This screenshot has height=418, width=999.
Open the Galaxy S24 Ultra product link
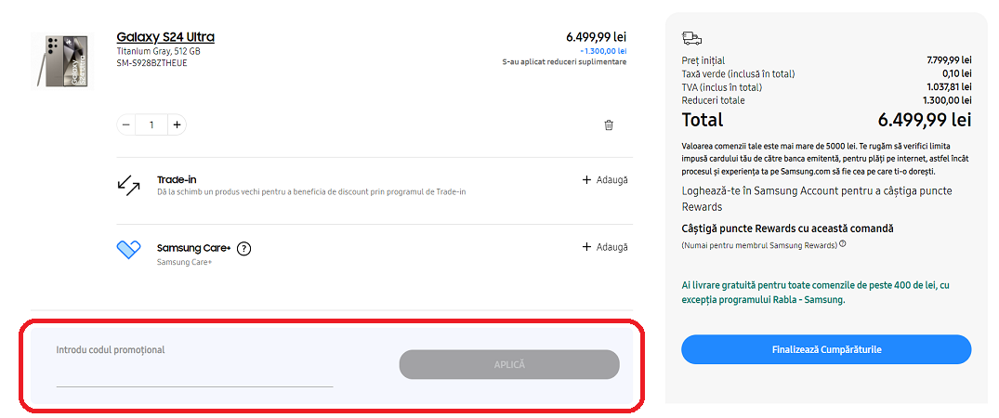[x=165, y=37]
